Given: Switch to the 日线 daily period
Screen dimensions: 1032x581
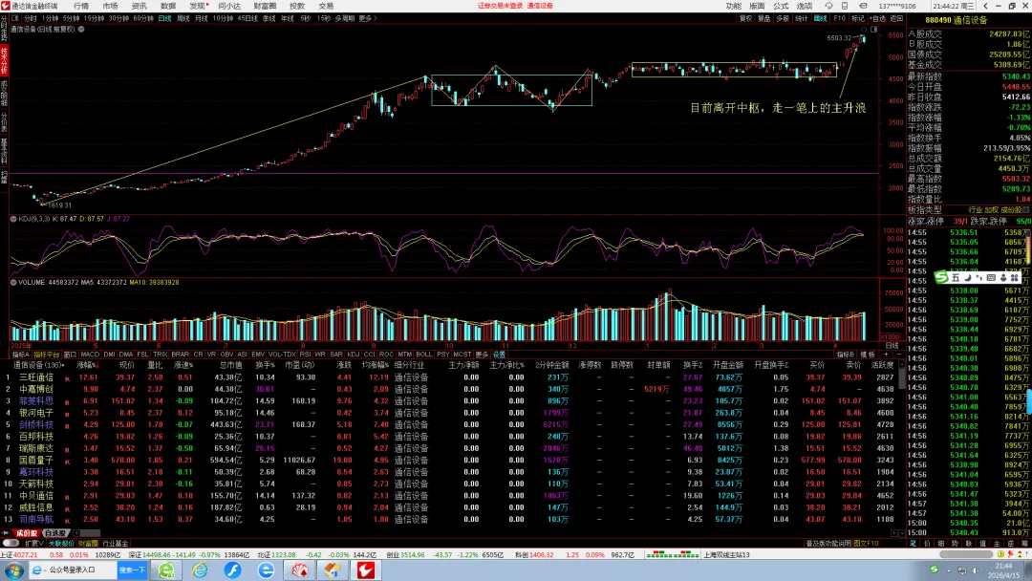Looking at the screenshot, I should pos(164,18).
